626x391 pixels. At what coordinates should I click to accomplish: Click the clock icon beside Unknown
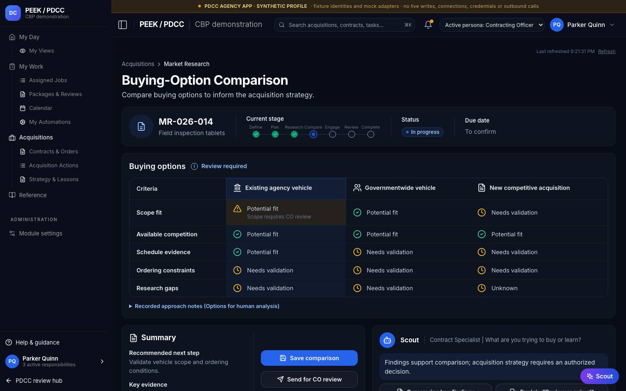tap(482, 288)
